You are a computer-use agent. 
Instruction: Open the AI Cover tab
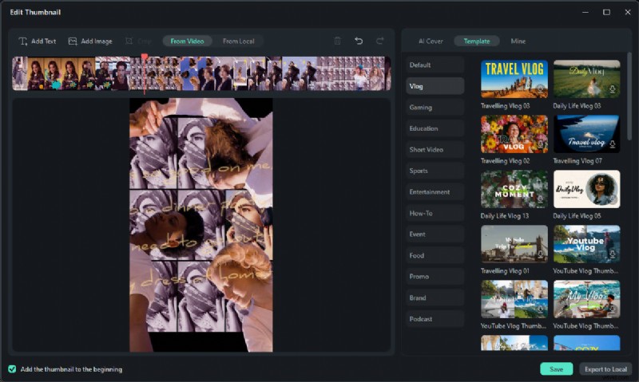click(431, 41)
